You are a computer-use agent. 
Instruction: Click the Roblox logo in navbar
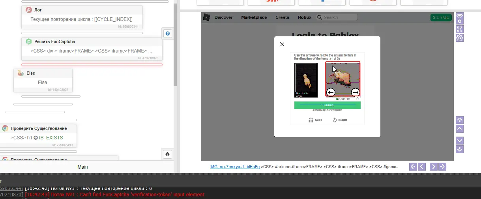206,17
